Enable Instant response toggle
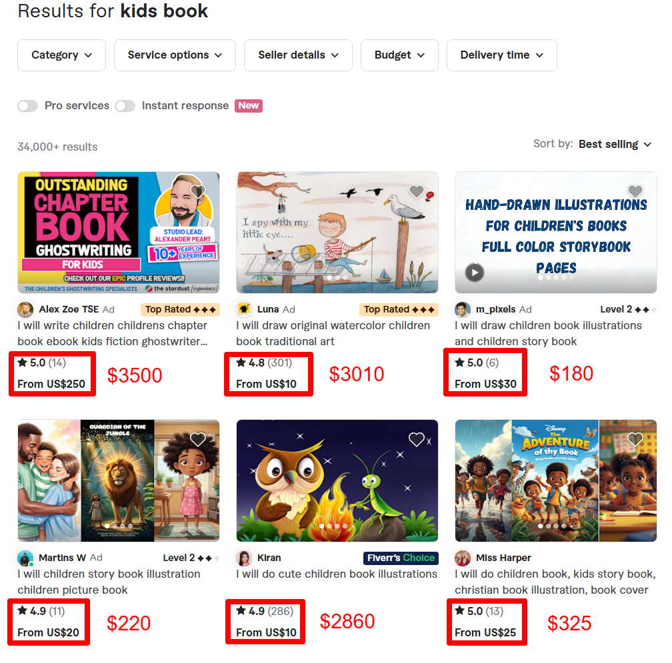The height and width of the screenshot is (663, 672). point(125,106)
